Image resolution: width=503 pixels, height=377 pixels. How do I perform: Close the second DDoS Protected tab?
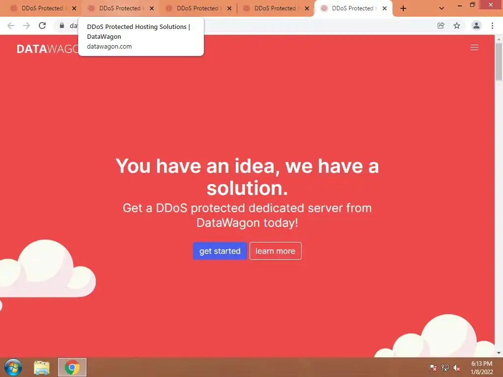pyautogui.click(x=152, y=9)
